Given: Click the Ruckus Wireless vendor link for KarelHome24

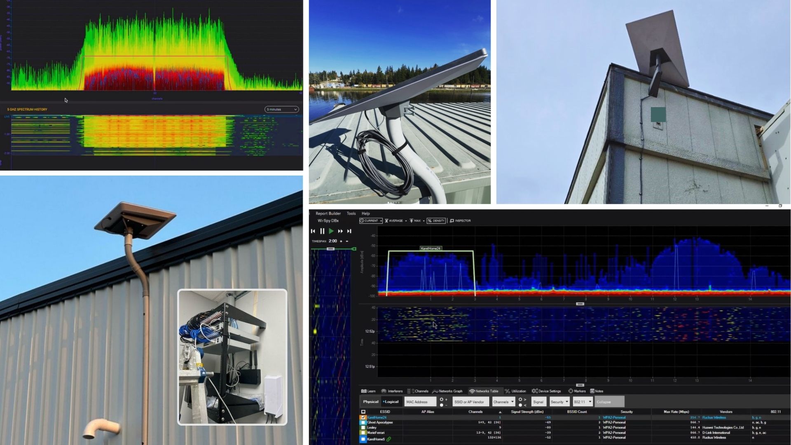Looking at the screenshot, I should 714,417.
